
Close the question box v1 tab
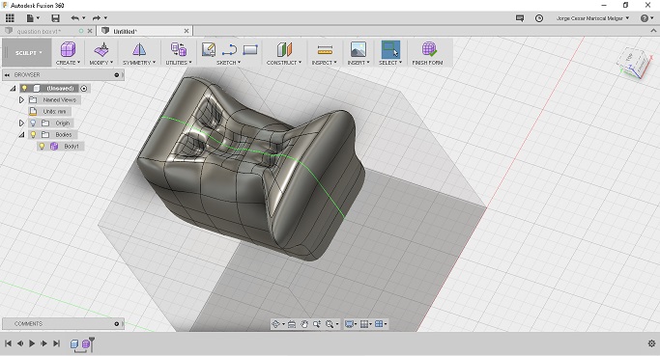(x=90, y=31)
